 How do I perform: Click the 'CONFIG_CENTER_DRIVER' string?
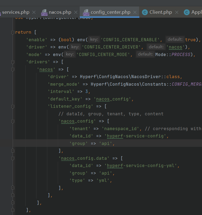[x=111, y=47]
